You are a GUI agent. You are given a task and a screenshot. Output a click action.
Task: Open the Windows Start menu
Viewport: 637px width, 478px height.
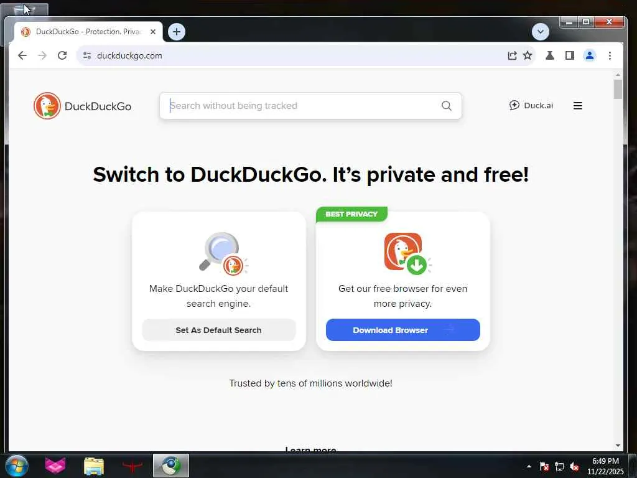click(x=17, y=466)
